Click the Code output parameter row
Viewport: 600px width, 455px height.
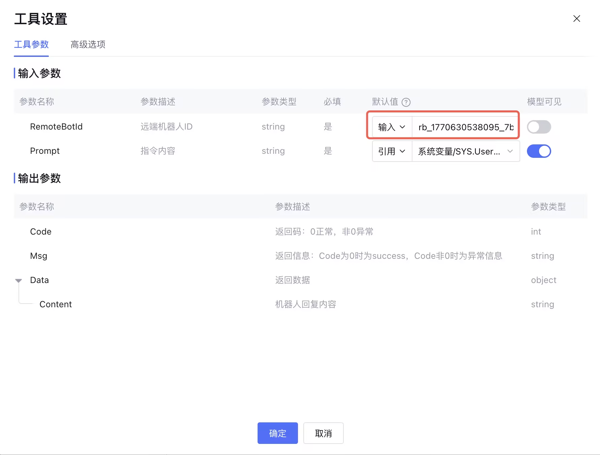(301, 232)
